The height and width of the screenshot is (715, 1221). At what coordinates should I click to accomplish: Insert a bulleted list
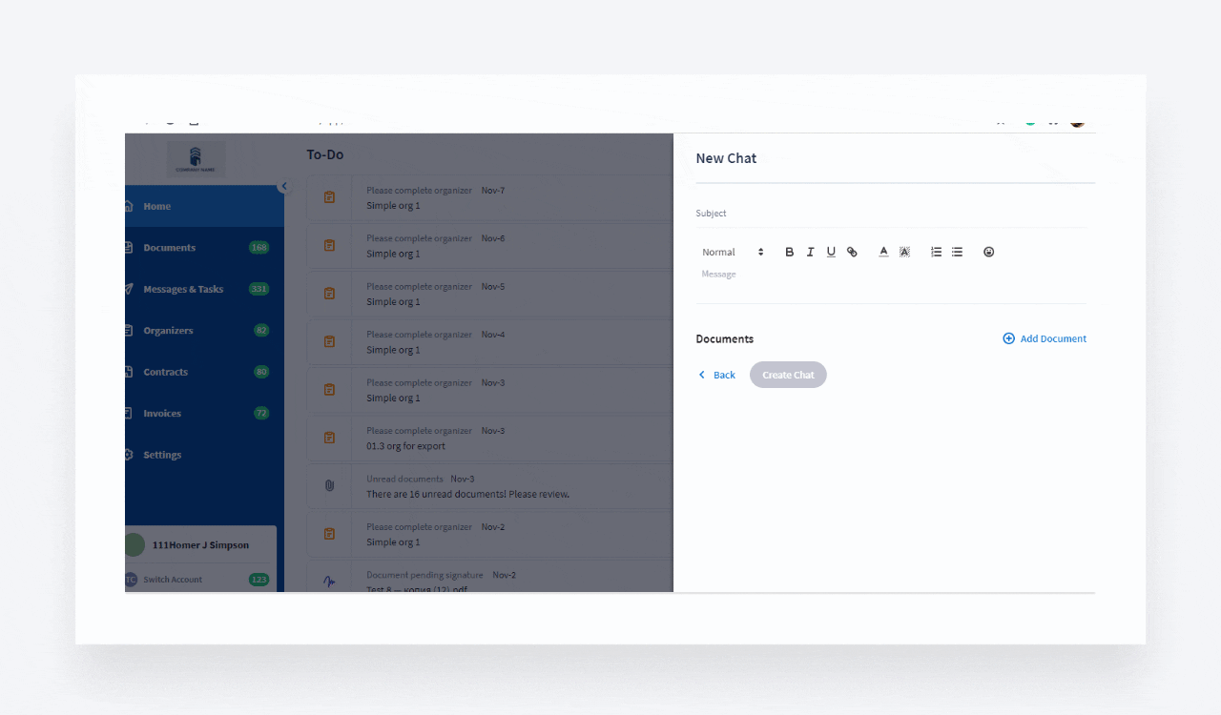click(x=957, y=252)
